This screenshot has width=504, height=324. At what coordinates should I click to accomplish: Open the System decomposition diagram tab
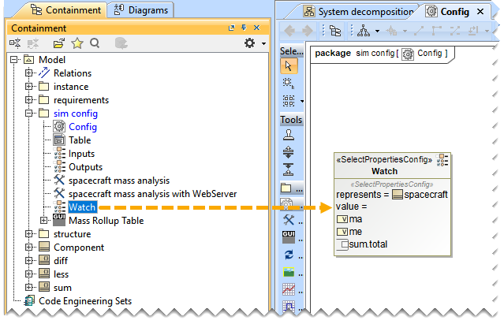click(x=357, y=12)
